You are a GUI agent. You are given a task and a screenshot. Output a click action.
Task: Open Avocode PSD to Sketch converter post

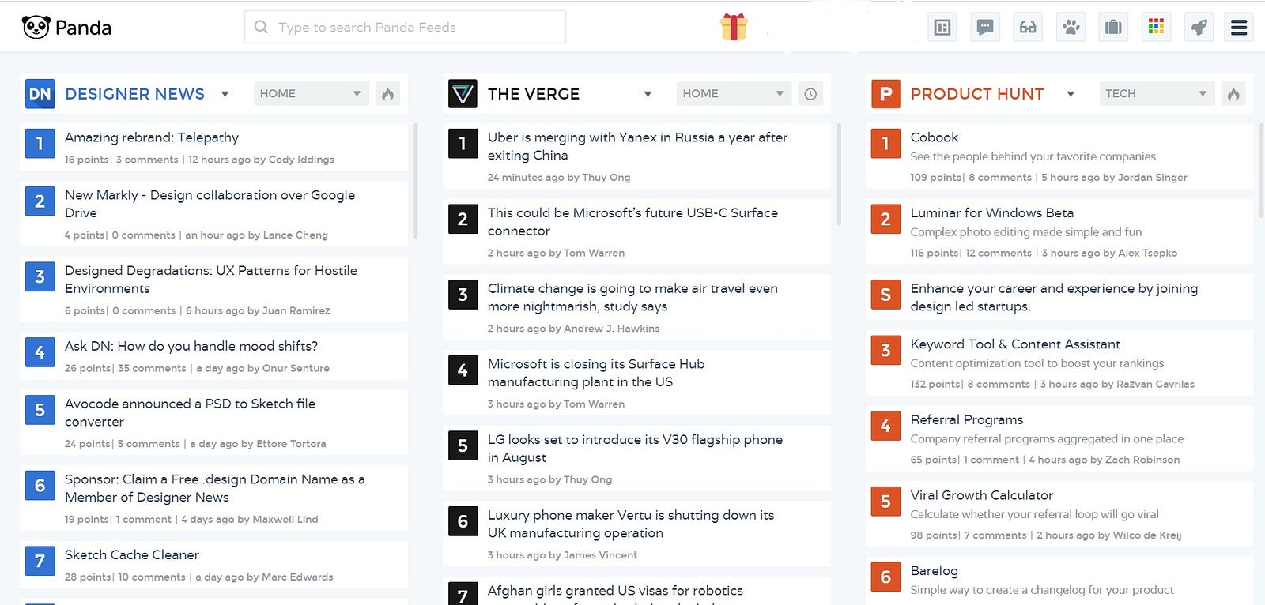tap(190, 412)
